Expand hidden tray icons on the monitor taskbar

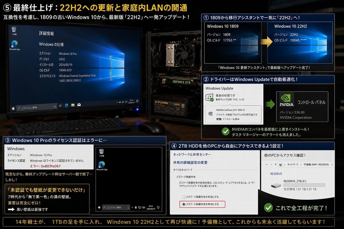pos(117,102)
